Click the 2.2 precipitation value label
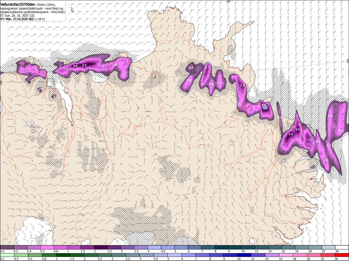 click(242, 86)
